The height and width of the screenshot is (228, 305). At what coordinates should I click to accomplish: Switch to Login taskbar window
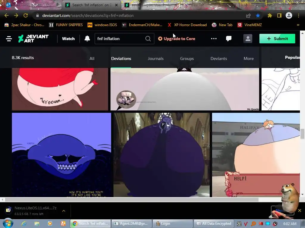172,224
